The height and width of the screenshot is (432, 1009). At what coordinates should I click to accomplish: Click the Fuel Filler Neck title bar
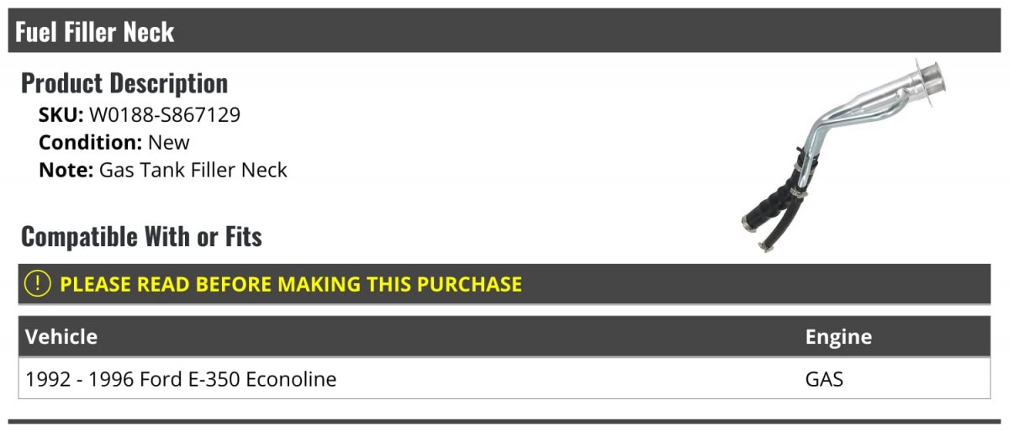tap(504, 31)
